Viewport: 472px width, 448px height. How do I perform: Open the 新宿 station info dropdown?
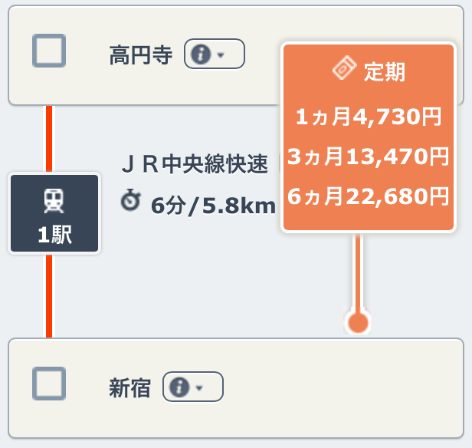(192, 387)
